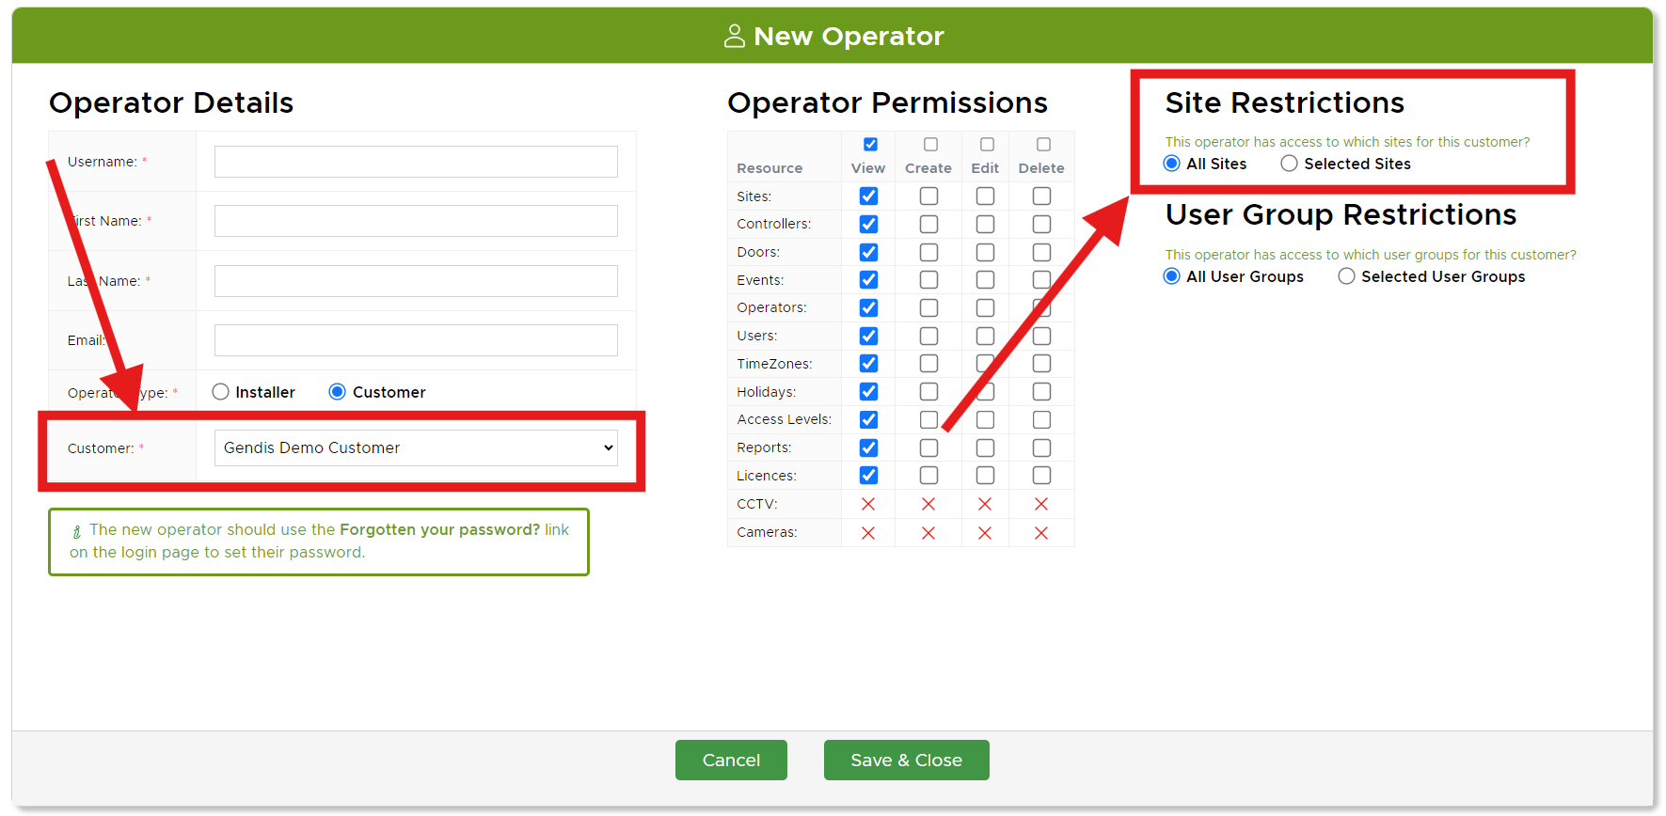Image resolution: width=1666 pixels, height=816 pixels.
Task: Click the CCTV View red X icon
Action: point(868,505)
